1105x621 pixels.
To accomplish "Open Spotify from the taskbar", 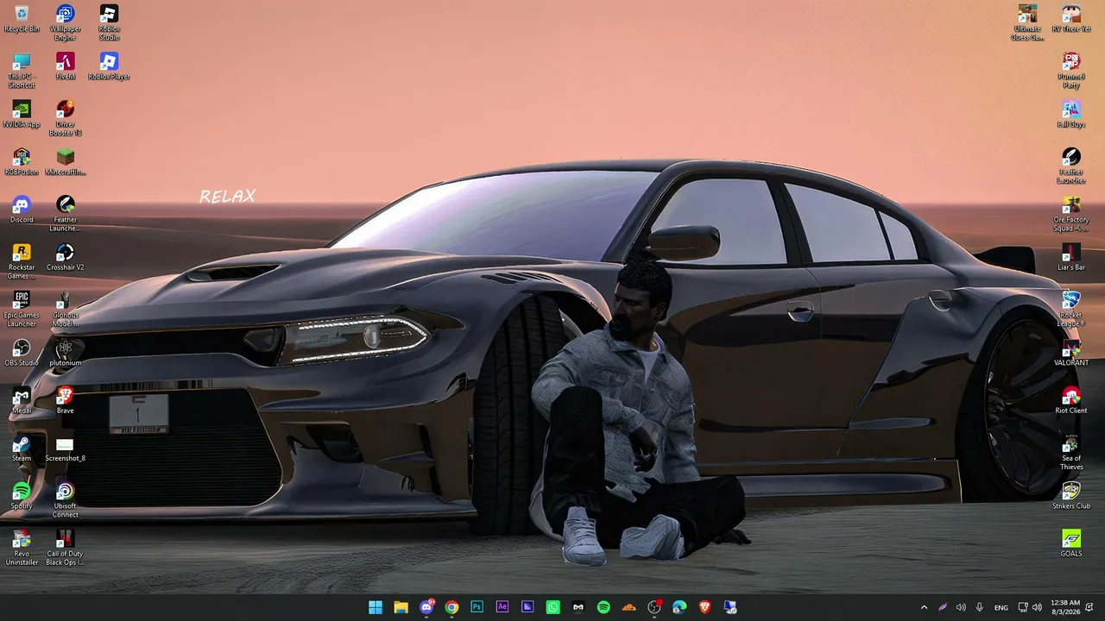I will tap(603, 607).
